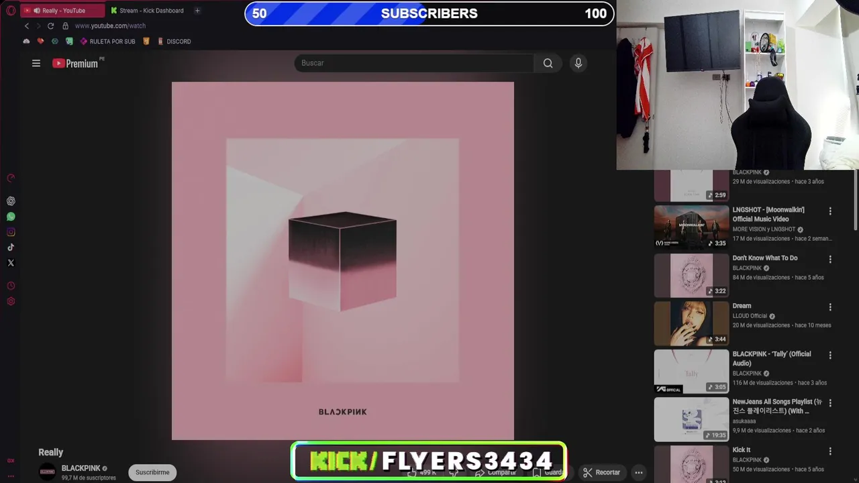Open the DISCORD bookmark

(174, 42)
